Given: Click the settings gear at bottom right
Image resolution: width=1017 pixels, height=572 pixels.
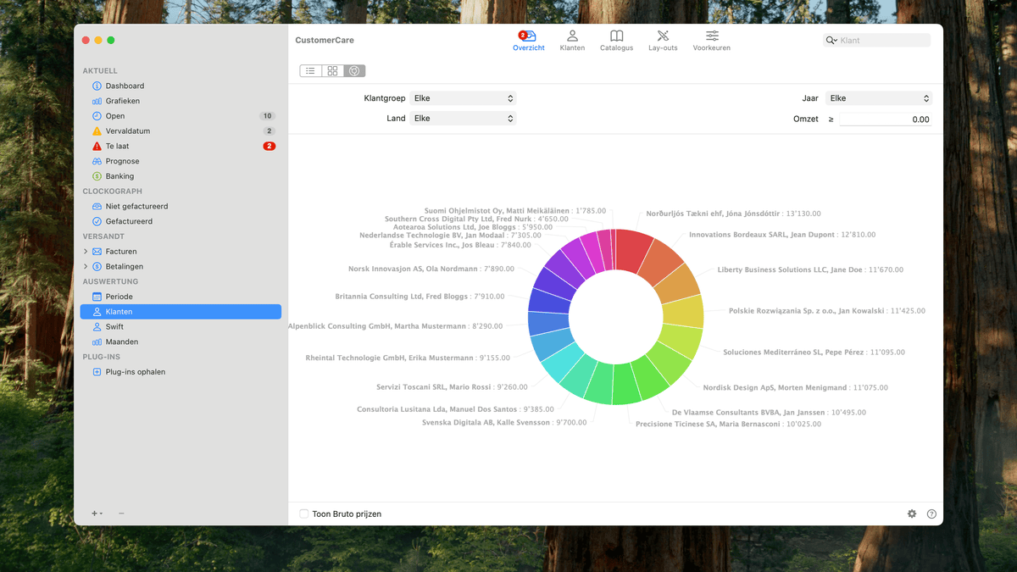Looking at the screenshot, I should point(912,514).
